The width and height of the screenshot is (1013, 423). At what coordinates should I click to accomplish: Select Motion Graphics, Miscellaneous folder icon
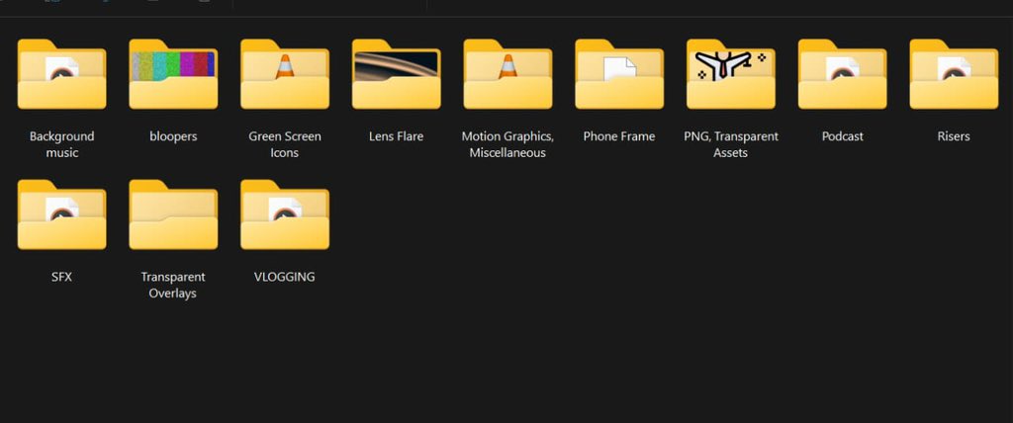507,74
